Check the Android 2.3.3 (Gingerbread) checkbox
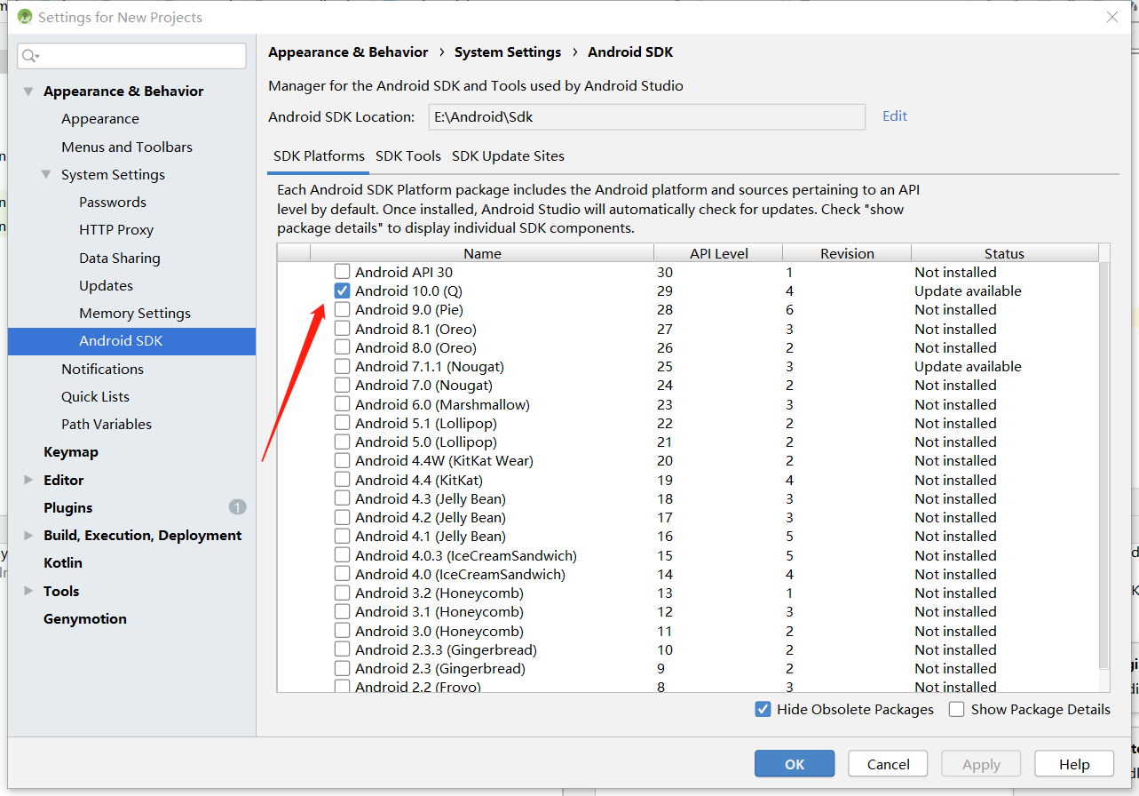 [342, 649]
